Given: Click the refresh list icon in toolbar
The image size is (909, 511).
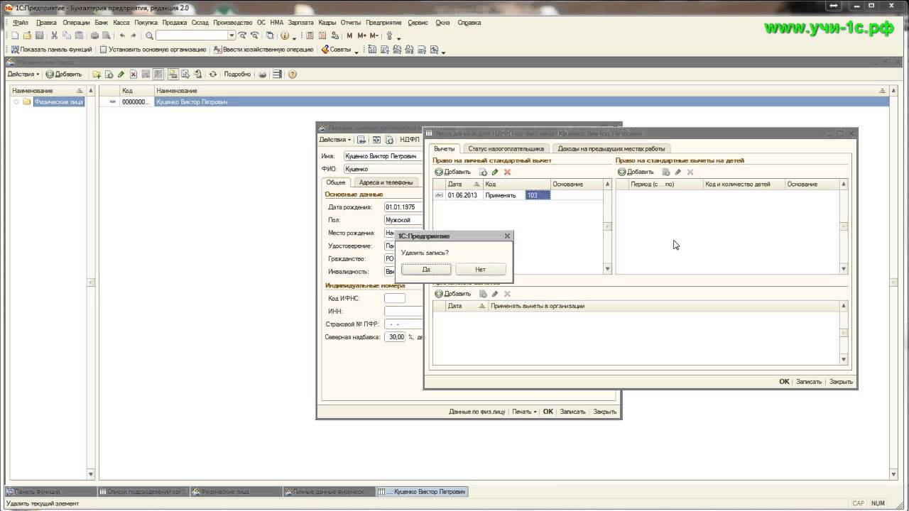Looking at the screenshot, I should (x=212, y=75).
